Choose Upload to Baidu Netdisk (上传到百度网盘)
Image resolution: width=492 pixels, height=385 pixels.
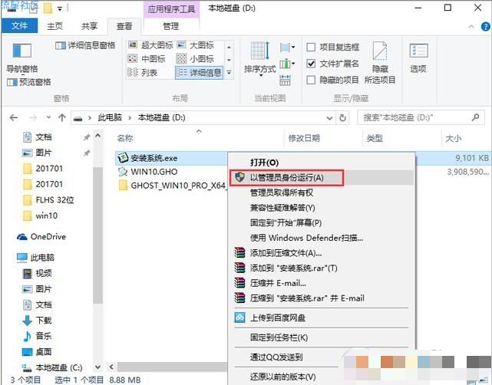point(277,318)
